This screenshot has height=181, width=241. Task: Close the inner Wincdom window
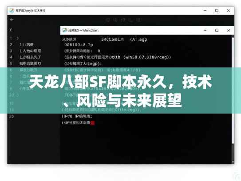click(229, 30)
